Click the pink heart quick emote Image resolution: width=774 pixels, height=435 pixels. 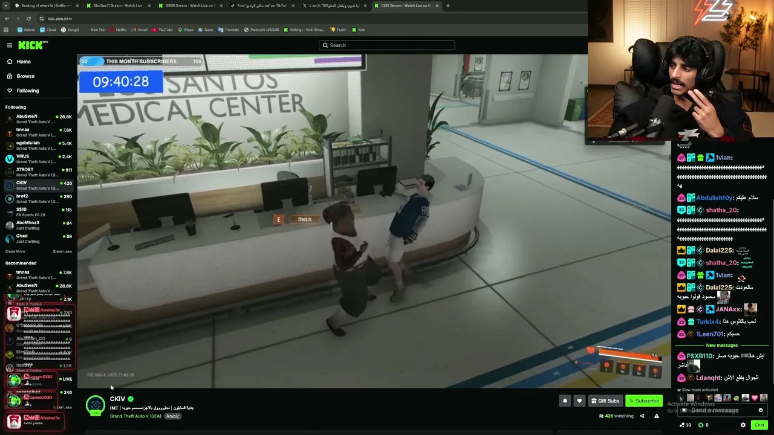pos(755,398)
